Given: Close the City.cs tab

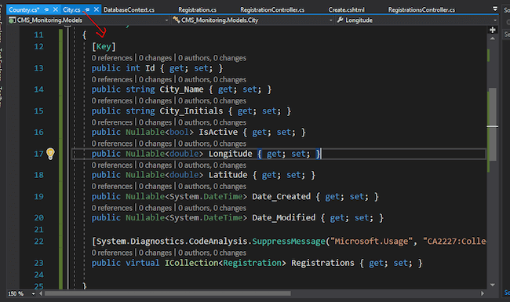Looking at the screenshot, I should [x=97, y=9].
